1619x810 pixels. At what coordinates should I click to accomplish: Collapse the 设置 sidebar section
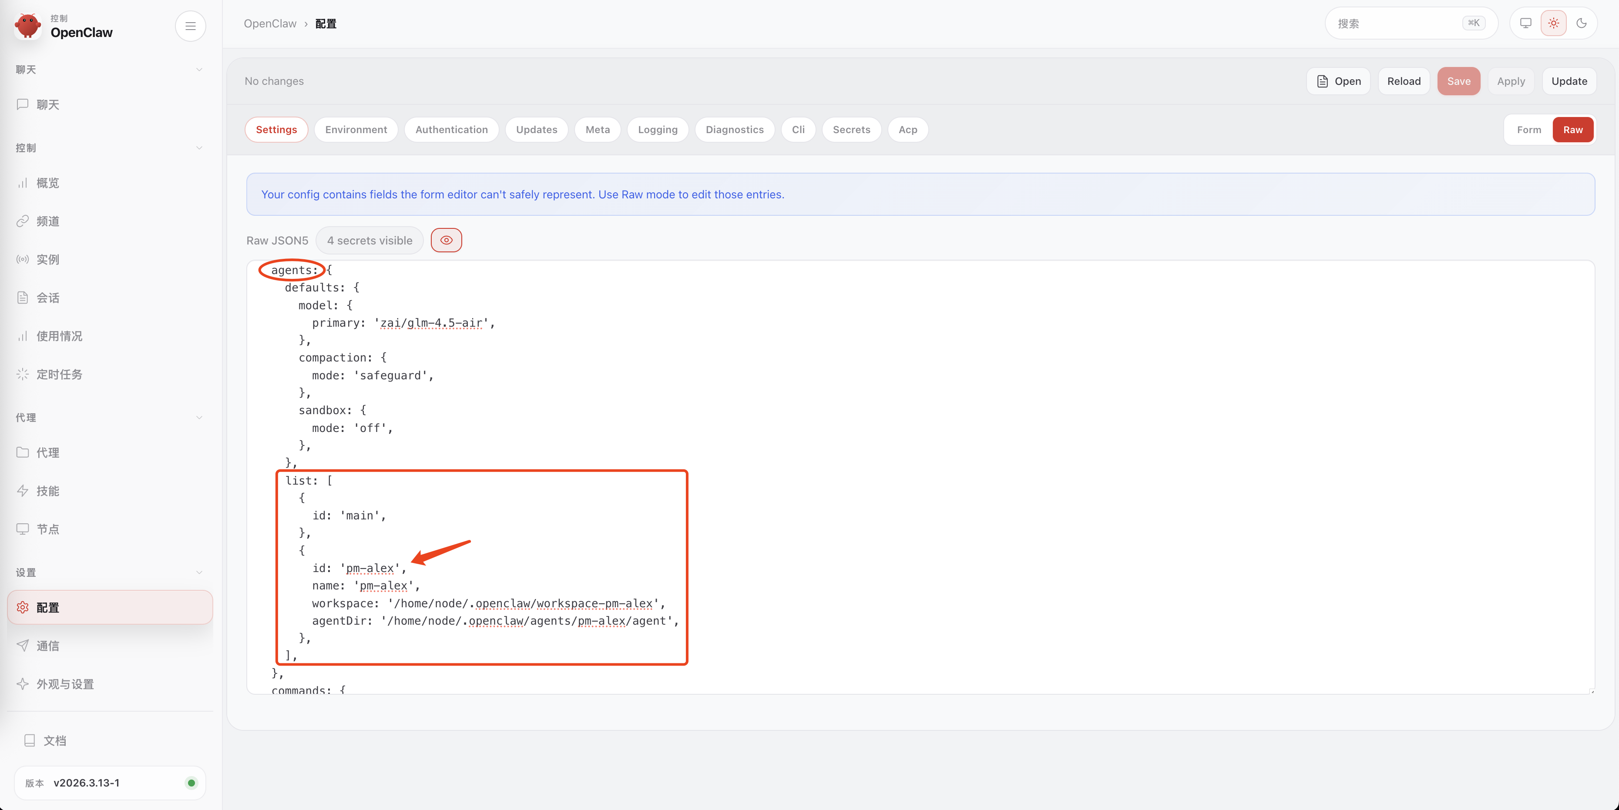coord(199,572)
